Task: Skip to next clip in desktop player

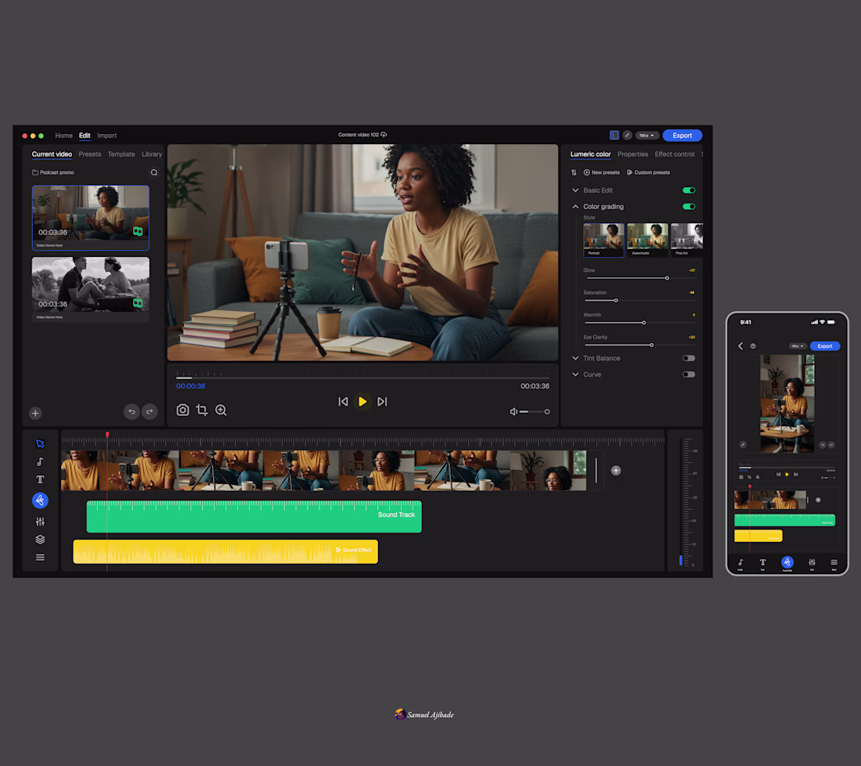Action: [x=382, y=402]
